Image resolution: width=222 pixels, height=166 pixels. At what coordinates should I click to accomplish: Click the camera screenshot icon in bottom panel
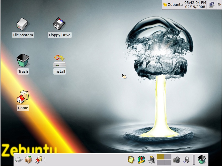click(x=177, y=160)
